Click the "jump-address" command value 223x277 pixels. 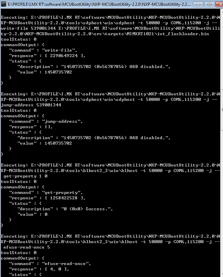click(x=62, y=121)
